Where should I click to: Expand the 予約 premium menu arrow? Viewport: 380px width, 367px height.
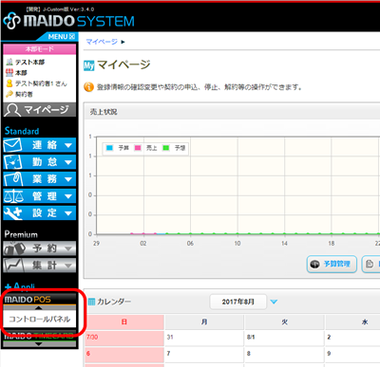(68, 248)
